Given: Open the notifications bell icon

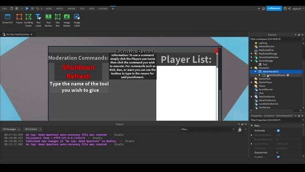Looking at the screenshot, I should click(x=264, y=9).
